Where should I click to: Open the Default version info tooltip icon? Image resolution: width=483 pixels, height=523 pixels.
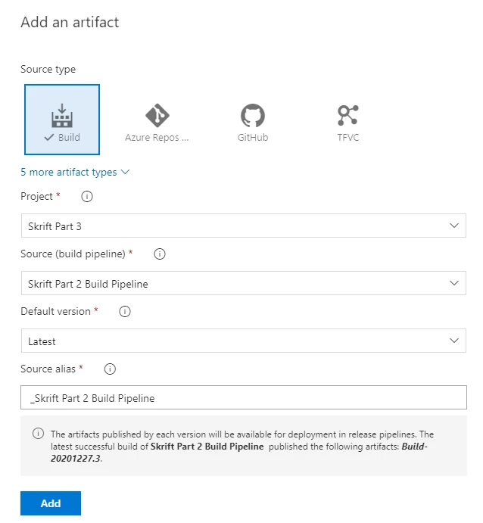click(125, 312)
